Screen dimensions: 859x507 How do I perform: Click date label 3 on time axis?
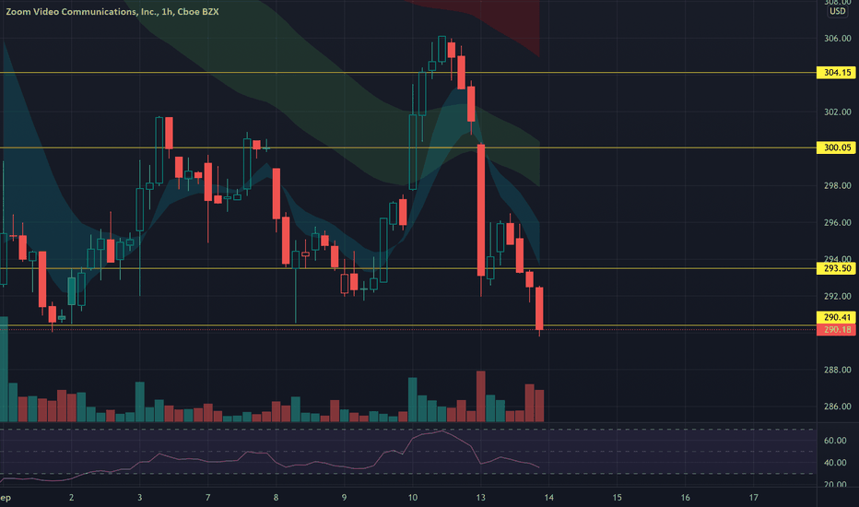140,498
